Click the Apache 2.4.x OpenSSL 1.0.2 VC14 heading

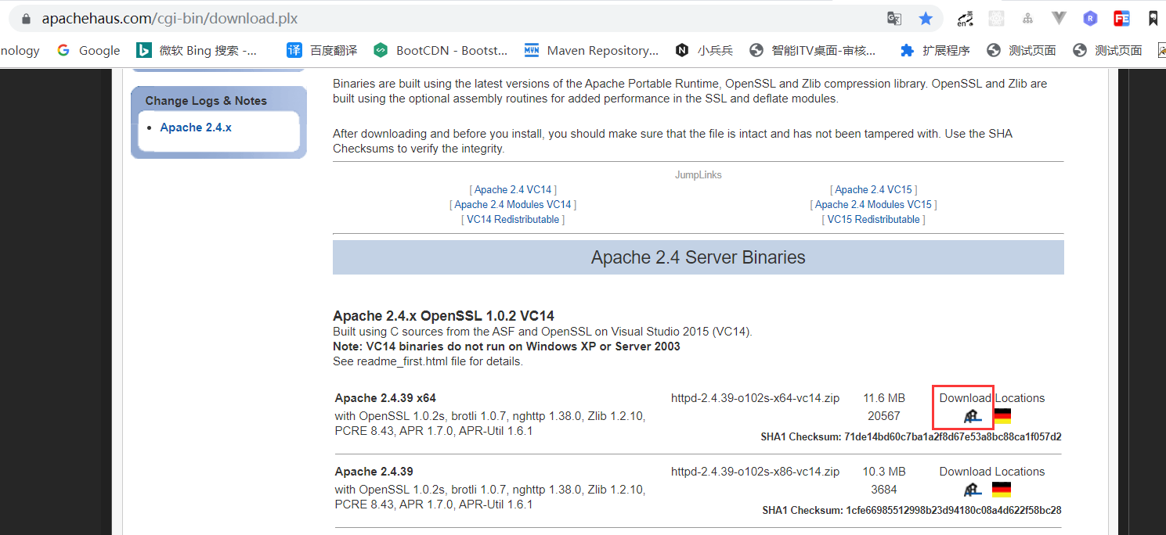pos(443,316)
